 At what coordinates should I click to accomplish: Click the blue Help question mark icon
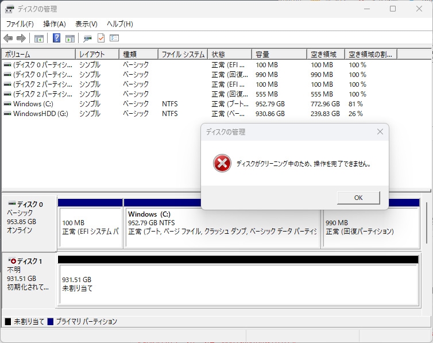click(x=56, y=38)
